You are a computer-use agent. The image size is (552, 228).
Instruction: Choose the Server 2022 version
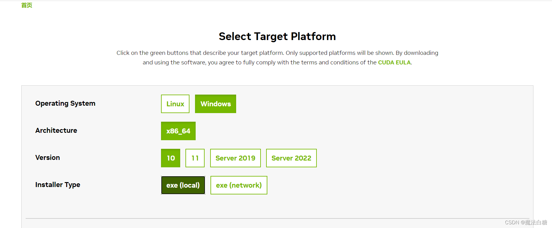tap(291, 158)
